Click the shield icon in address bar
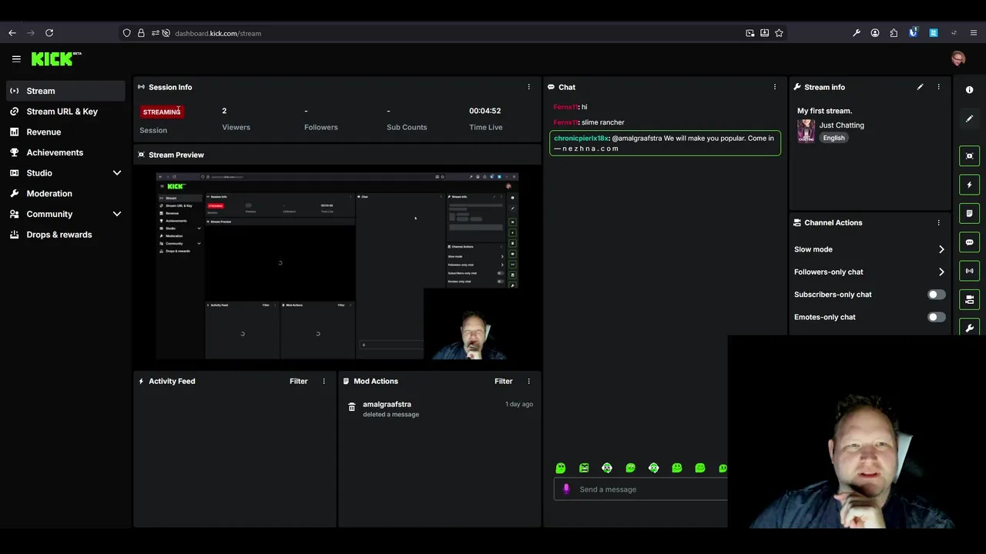Screen dimensions: 986x554 [126, 33]
